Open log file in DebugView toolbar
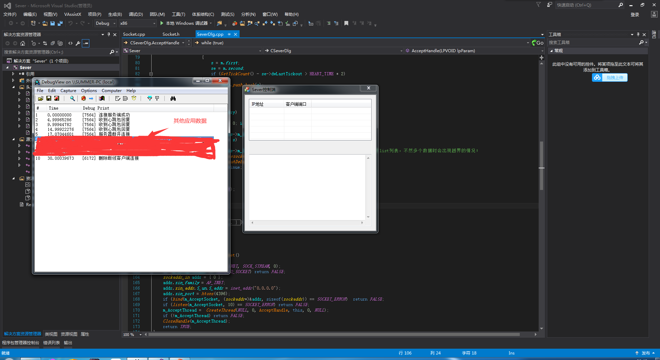 [x=41, y=99]
